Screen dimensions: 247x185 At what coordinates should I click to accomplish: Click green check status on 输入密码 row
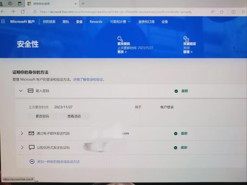point(176,91)
